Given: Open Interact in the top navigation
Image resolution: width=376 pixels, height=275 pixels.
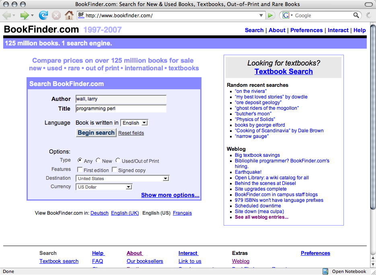Looking at the screenshot, I should pos(338,30).
